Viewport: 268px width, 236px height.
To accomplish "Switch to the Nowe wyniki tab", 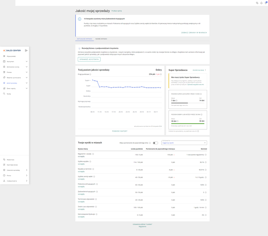I will (x=101, y=39).
